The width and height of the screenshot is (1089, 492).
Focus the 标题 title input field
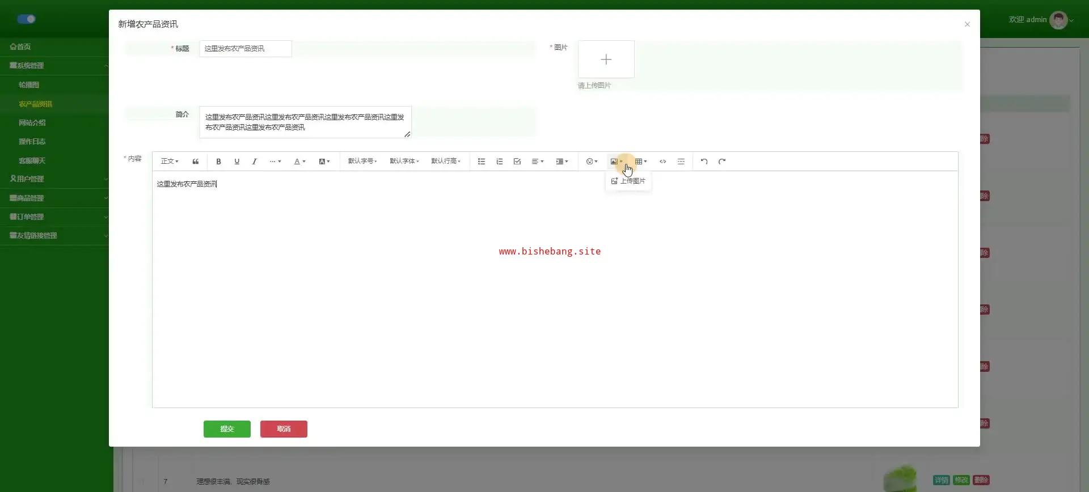click(246, 49)
